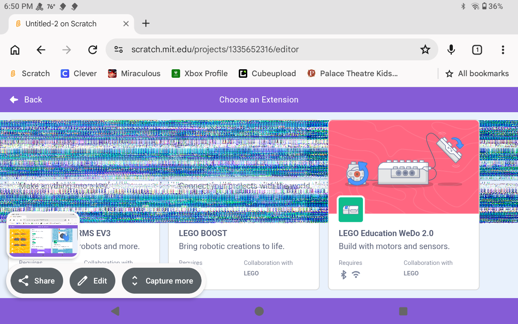Select the Untitled-2 on Scratch tab
The width and height of the screenshot is (518, 324).
tap(71, 24)
